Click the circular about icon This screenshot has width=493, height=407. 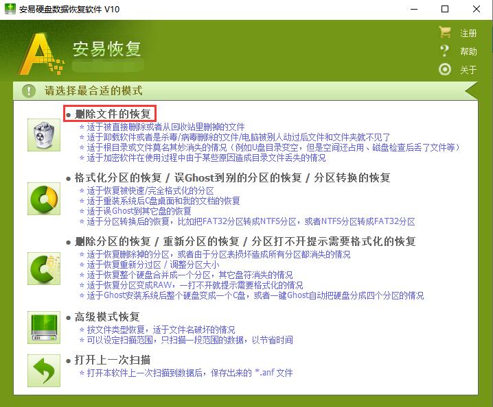(x=445, y=69)
